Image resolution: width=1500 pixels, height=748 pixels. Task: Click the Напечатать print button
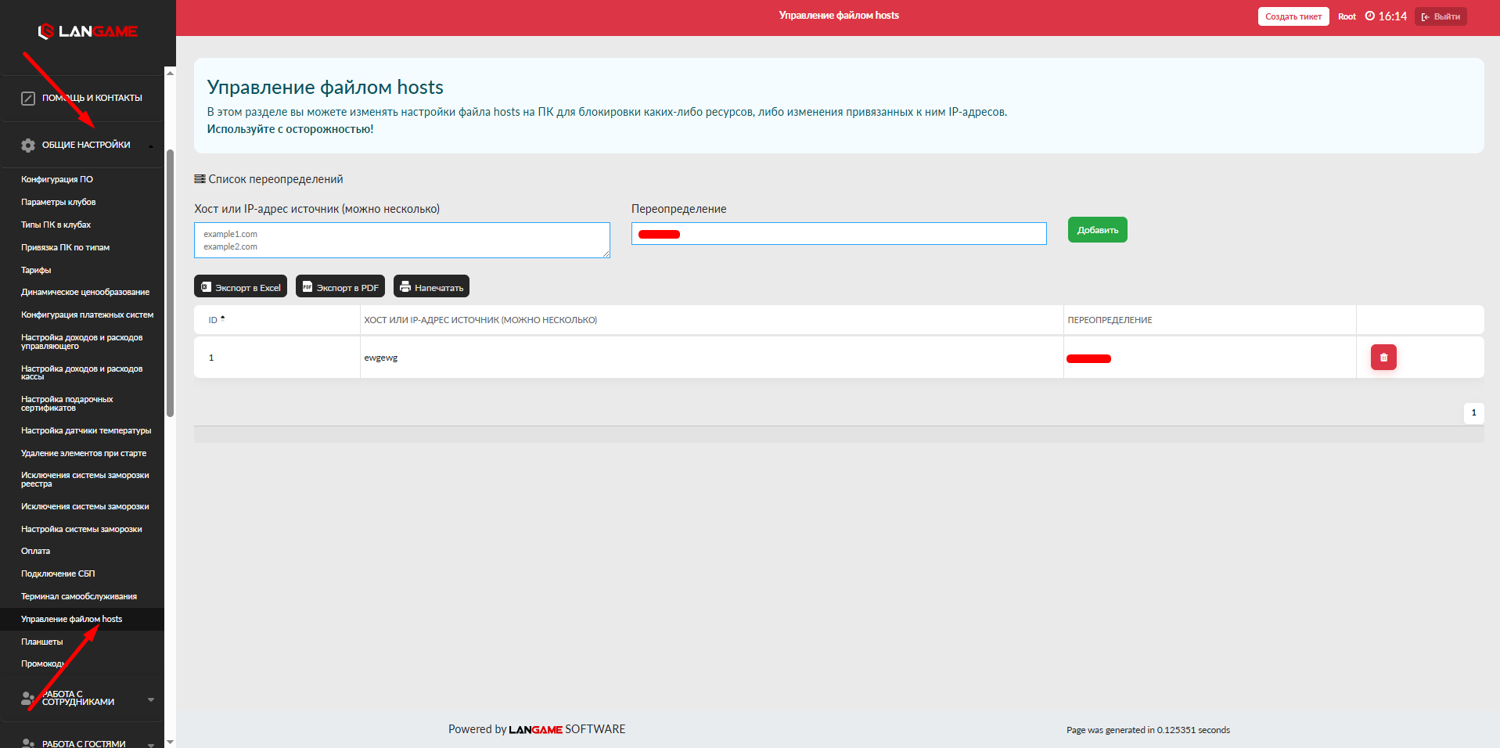[x=431, y=286]
